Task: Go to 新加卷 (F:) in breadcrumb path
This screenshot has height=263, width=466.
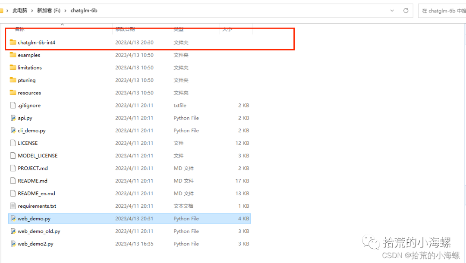Action: pos(49,10)
